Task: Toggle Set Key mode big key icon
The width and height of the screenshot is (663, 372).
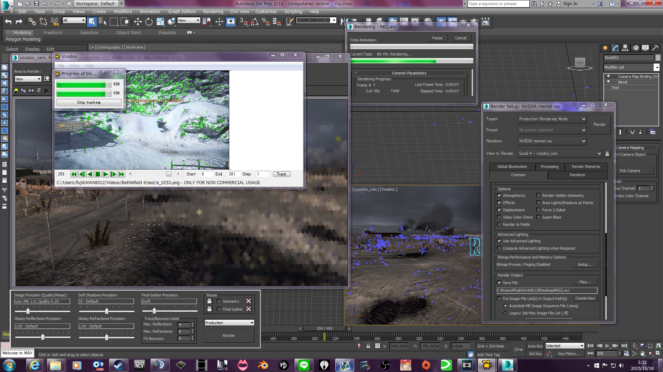Action: 518,350
